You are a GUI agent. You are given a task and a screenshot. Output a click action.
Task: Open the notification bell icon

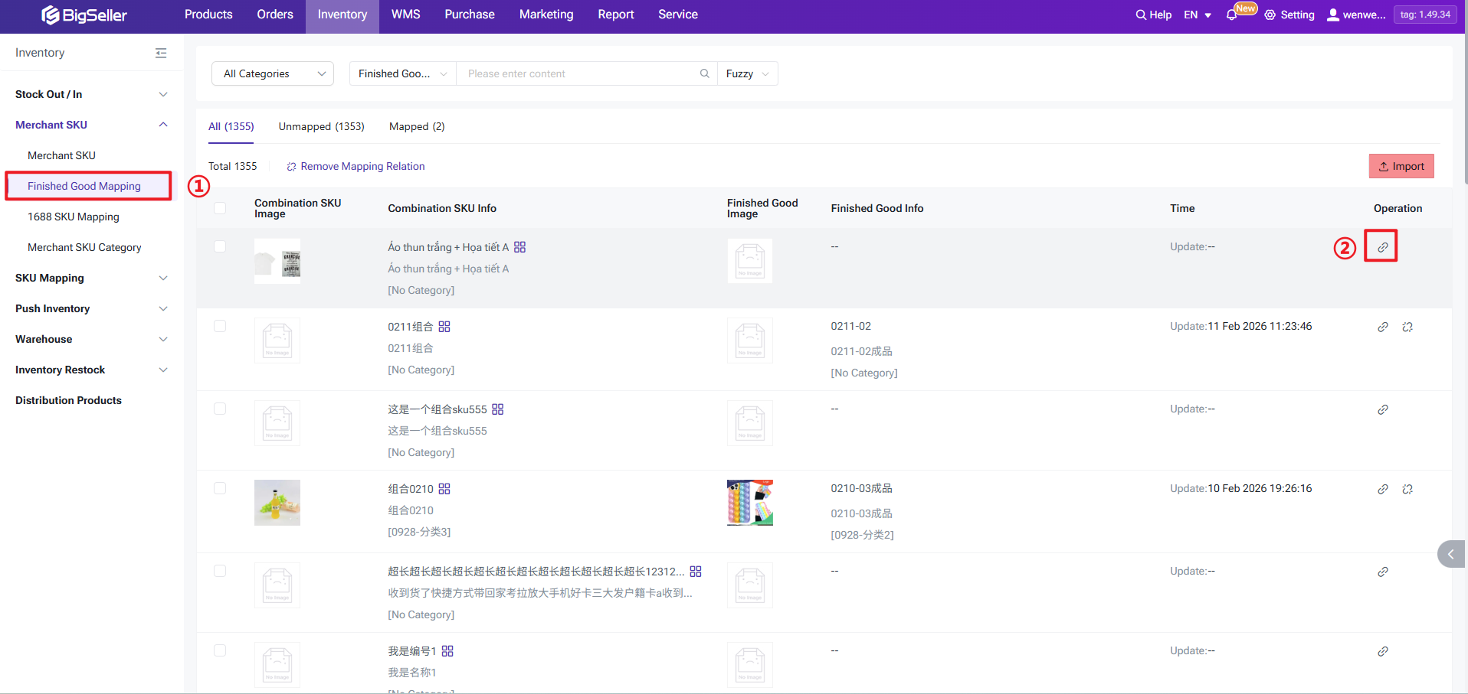tap(1231, 15)
